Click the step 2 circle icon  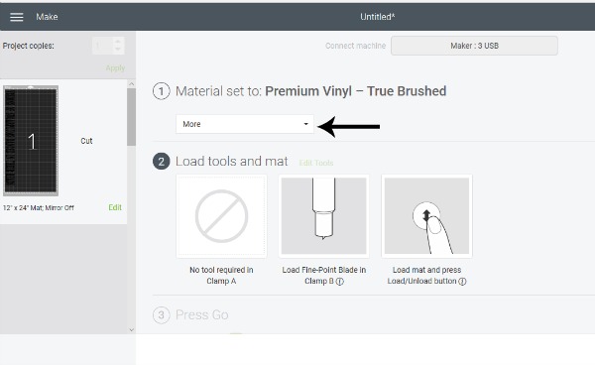click(x=162, y=162)
